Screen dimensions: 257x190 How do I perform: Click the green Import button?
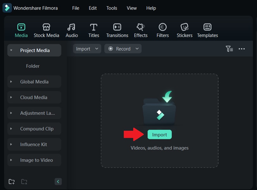[159, 135]
